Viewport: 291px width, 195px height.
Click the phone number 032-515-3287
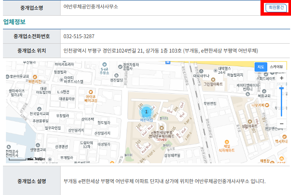pyautogui.click(x=79, y=36)
